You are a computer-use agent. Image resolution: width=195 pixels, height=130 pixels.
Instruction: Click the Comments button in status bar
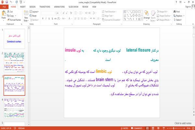[136, 128]
